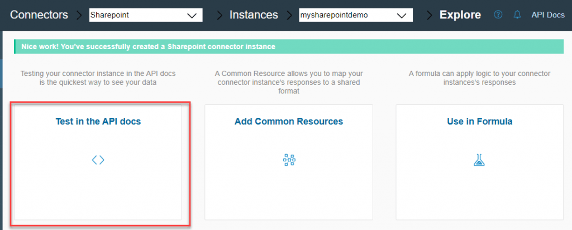Open API Docs link in header

click(548, 15)
